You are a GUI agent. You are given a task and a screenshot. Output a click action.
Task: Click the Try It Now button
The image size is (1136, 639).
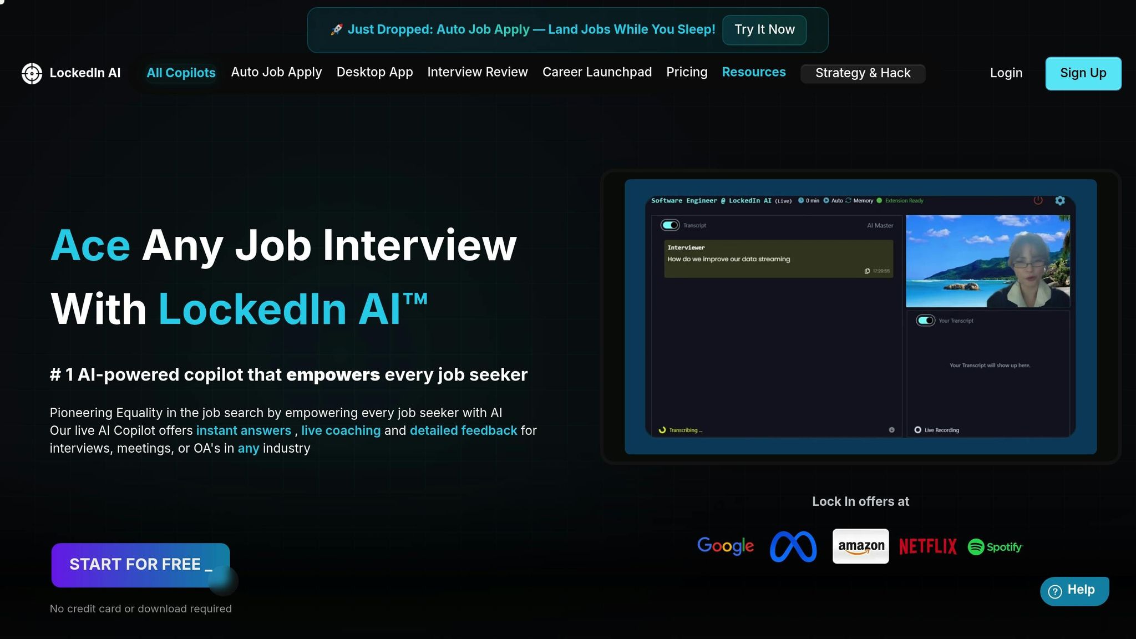764,30
